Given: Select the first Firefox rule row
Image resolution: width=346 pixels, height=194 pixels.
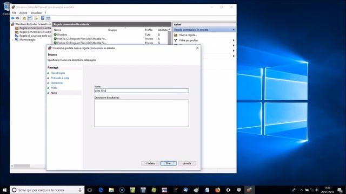Looking at the screenshot, I should 110,39.
